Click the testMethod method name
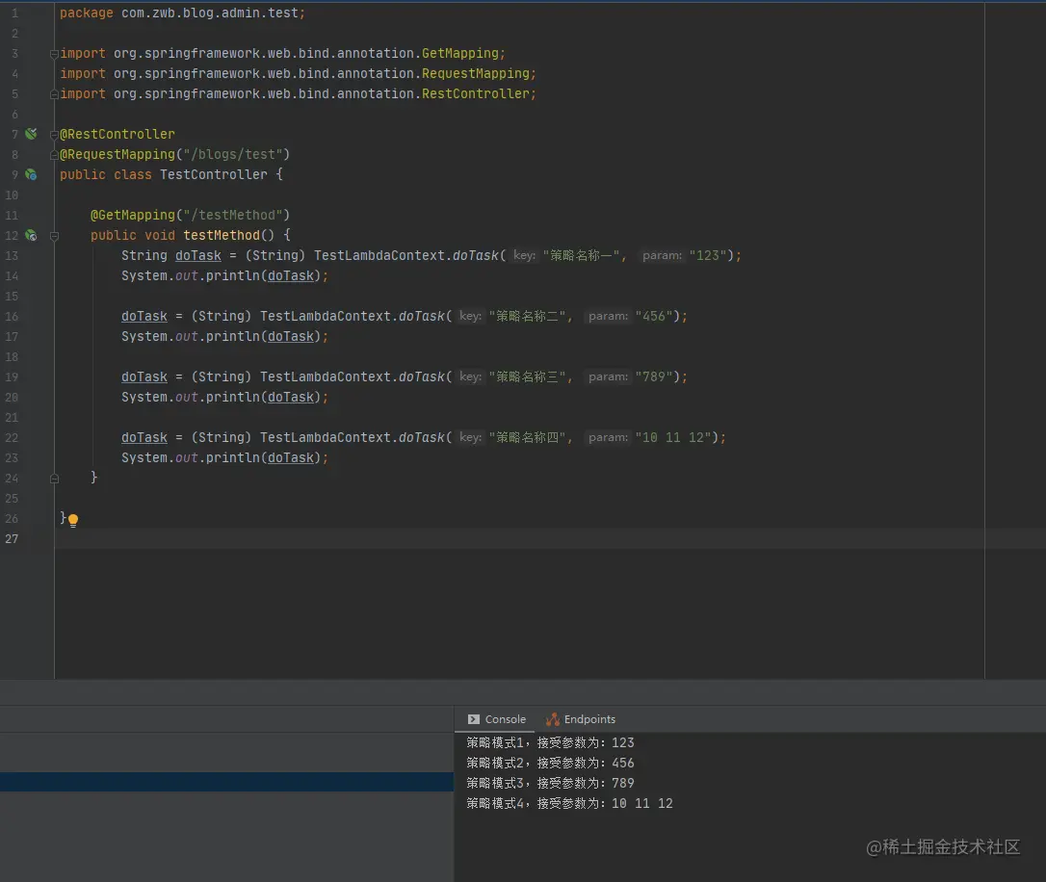Viewport: 1046px width, 882px height. pos(222,235)
